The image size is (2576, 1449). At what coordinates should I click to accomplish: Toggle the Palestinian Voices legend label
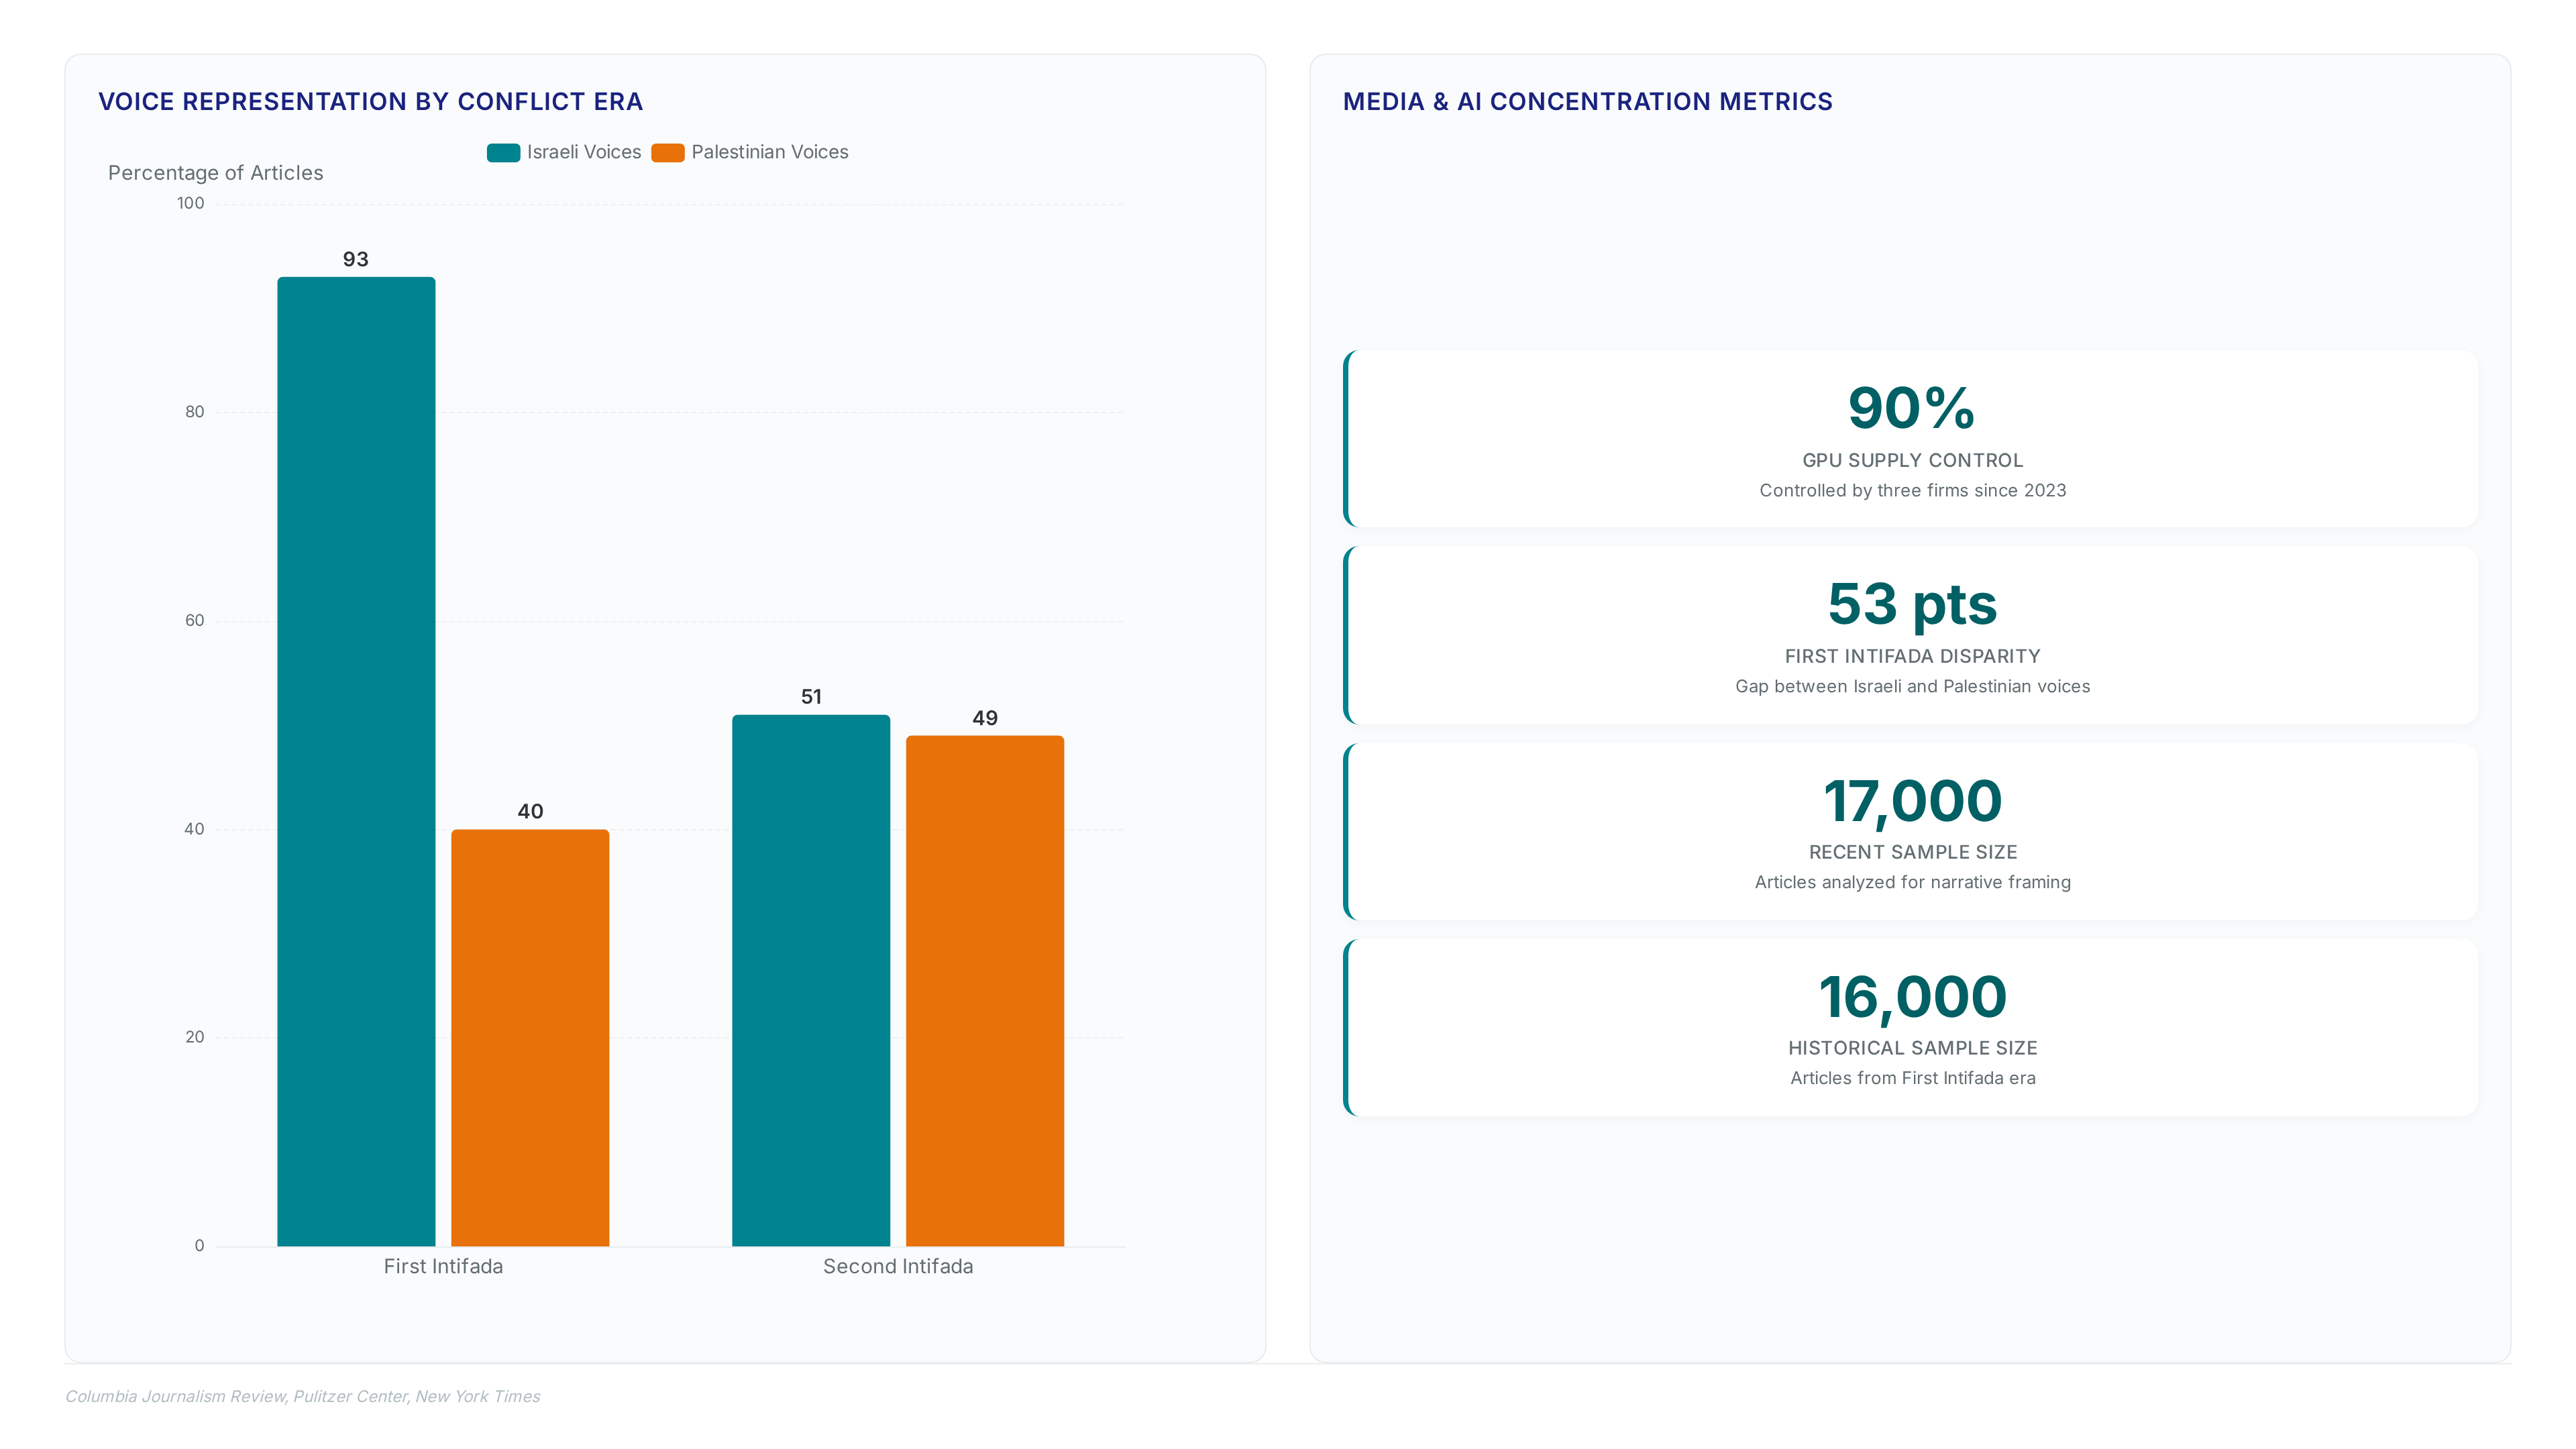[770, 152]
